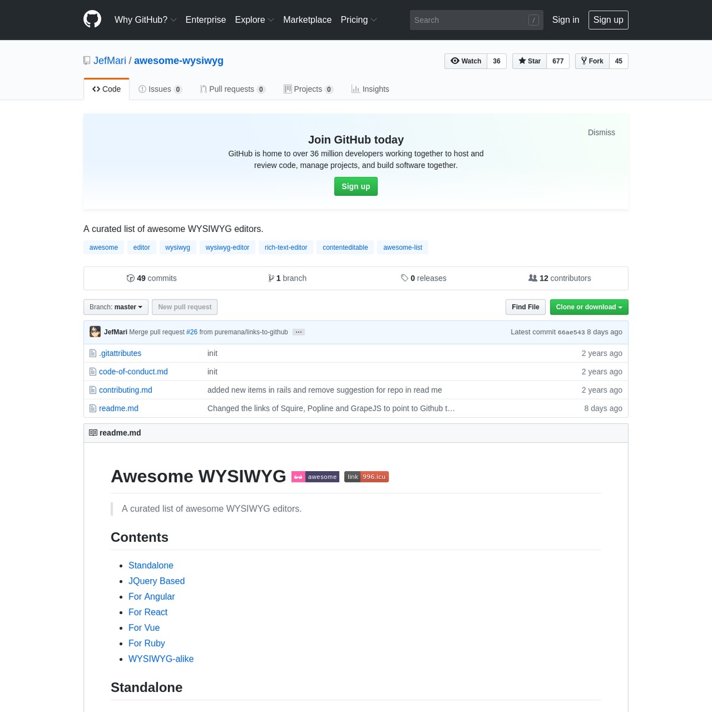Open the Enterprise nav link
Screen dimensions: 712x712
tap(205, 20)
